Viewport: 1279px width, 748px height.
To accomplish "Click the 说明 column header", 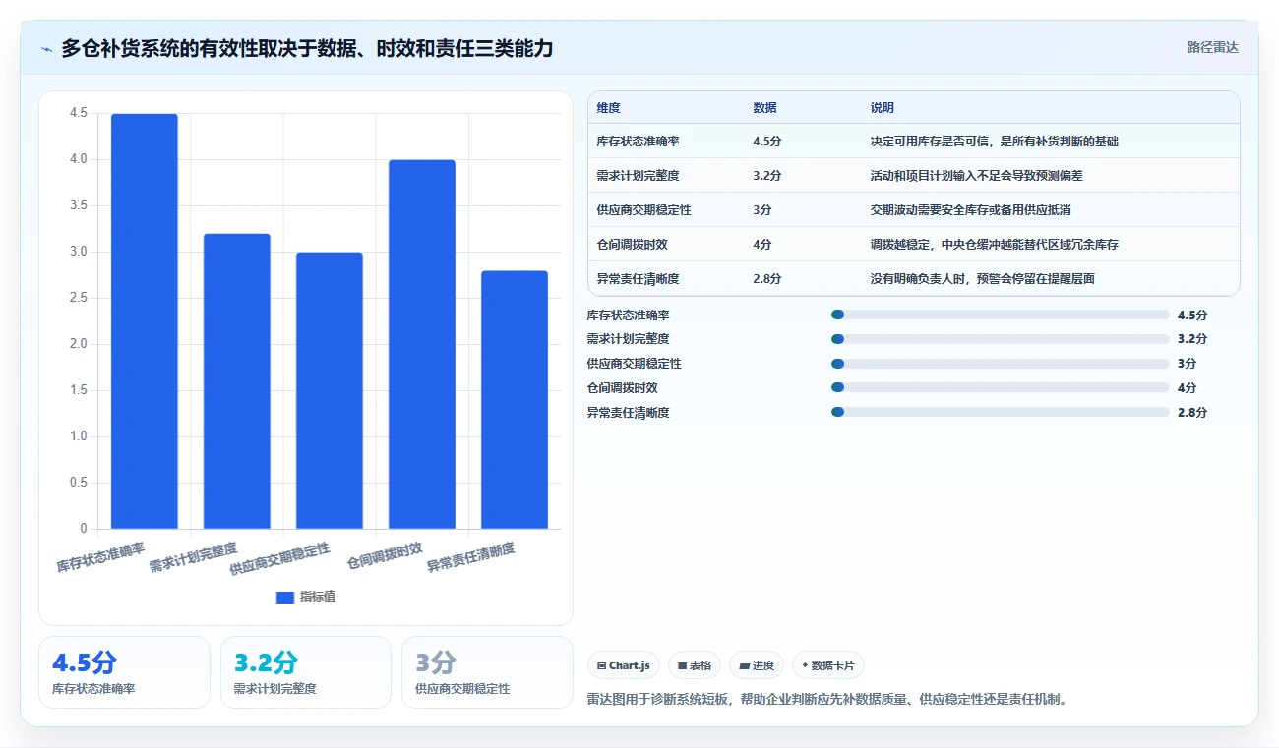I will [x=883, y=108].
